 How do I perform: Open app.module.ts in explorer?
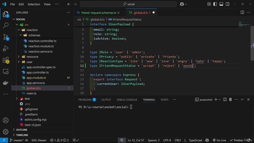coord(42,78)
